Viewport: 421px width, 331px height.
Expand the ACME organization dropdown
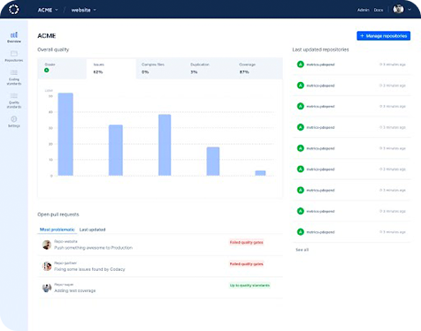[x=48, y=10]
